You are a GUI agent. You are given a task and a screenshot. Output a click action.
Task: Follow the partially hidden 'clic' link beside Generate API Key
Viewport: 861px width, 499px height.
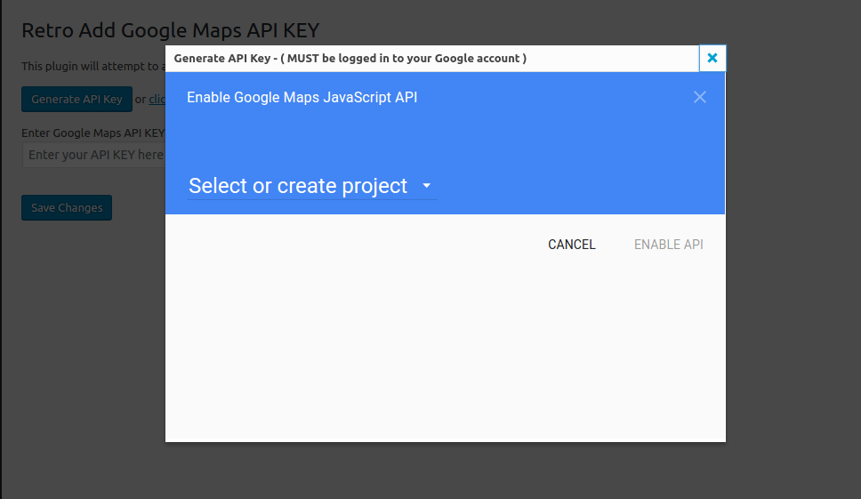pyautogui.click(x=157, y=100)
